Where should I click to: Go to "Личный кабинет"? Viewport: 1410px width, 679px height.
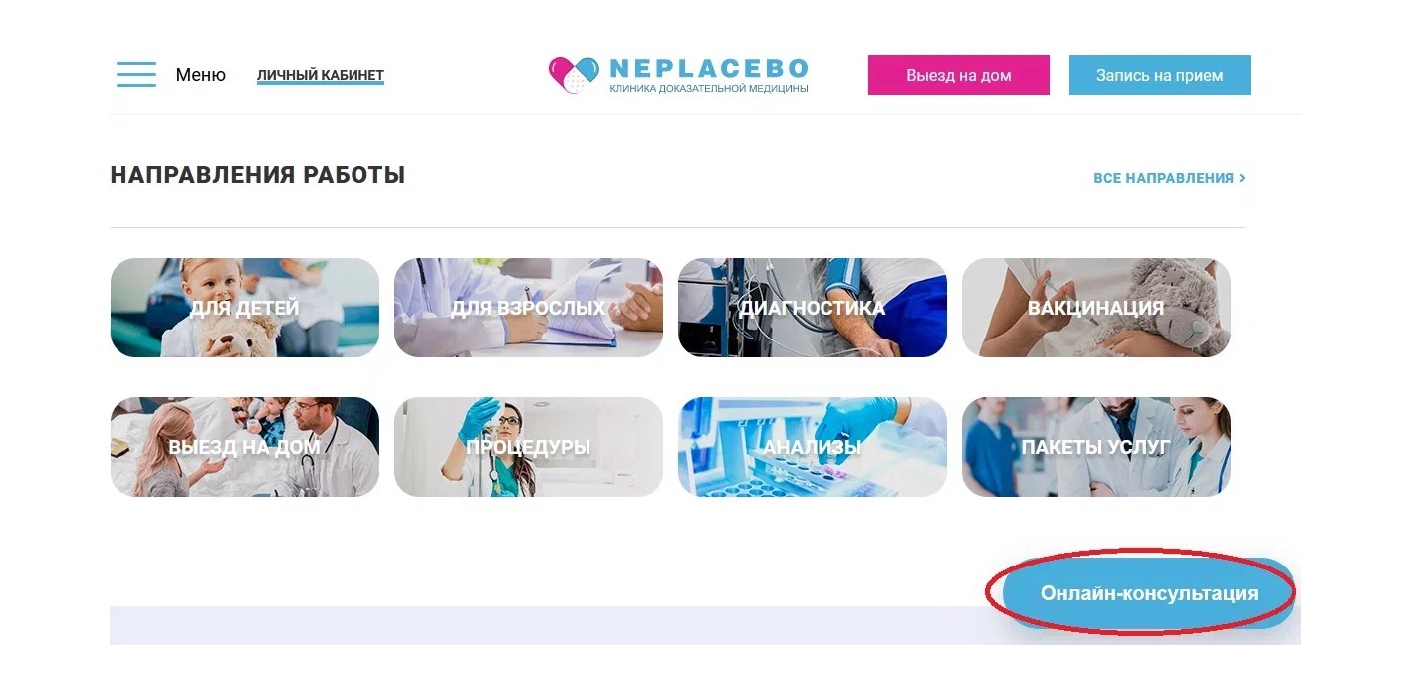coord(321,76)
